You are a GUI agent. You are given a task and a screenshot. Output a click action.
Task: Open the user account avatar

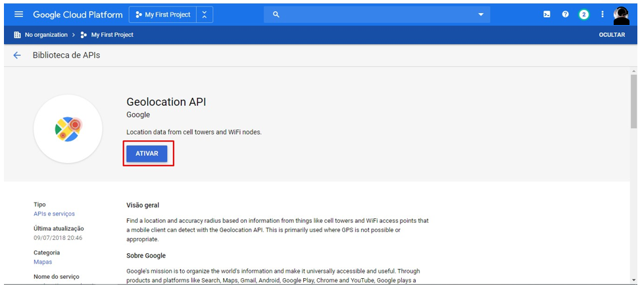click(x=621, y=15)
